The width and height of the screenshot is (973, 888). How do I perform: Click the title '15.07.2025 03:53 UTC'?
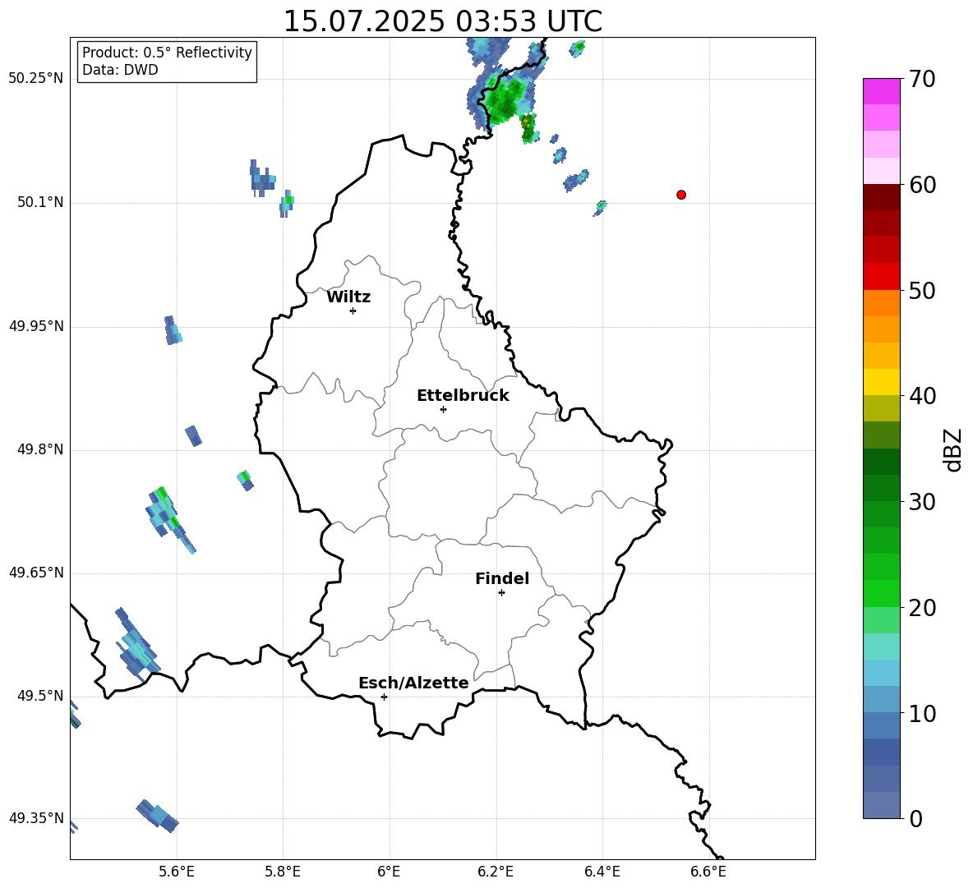tap(442, 21)
